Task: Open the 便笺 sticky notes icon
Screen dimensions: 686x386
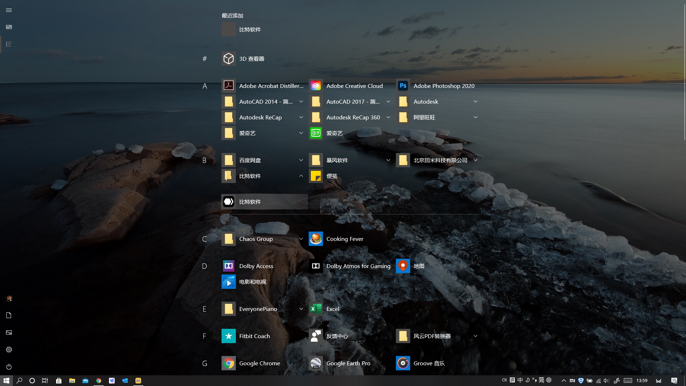Action: [316, 176]
